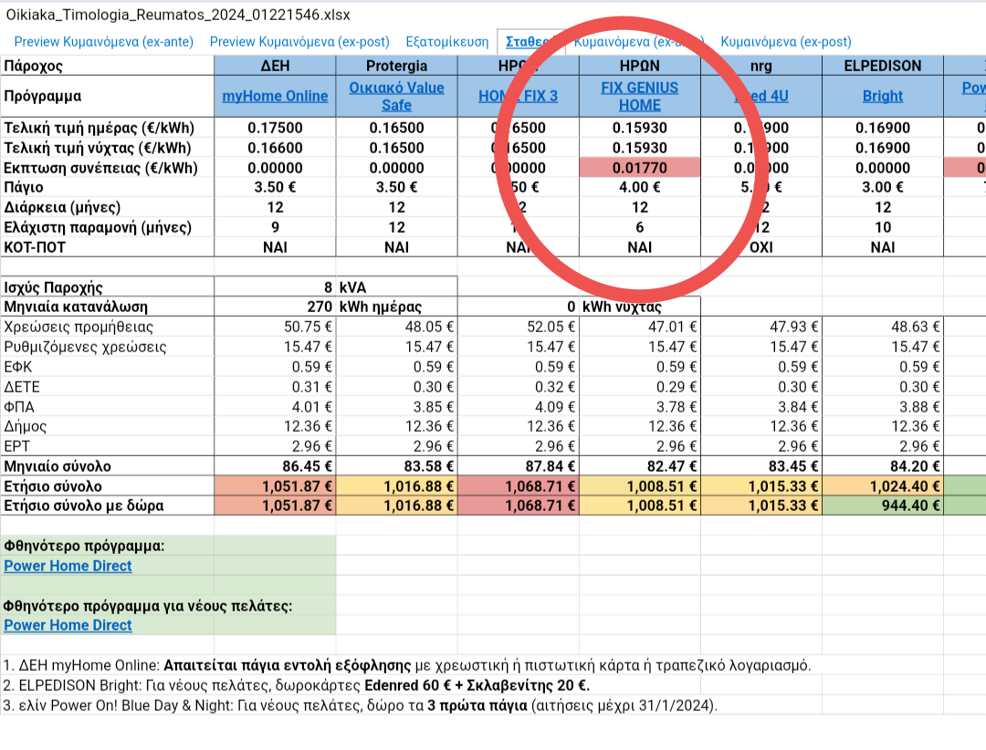Viewport: 986px width, 750px height.
Task: Select ΔΕΗ day price 0.17500
Action: pos(275,128)
